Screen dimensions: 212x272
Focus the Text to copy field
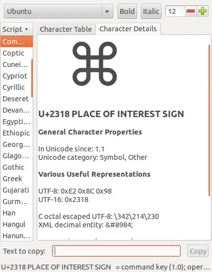click(x=116, y=251)
